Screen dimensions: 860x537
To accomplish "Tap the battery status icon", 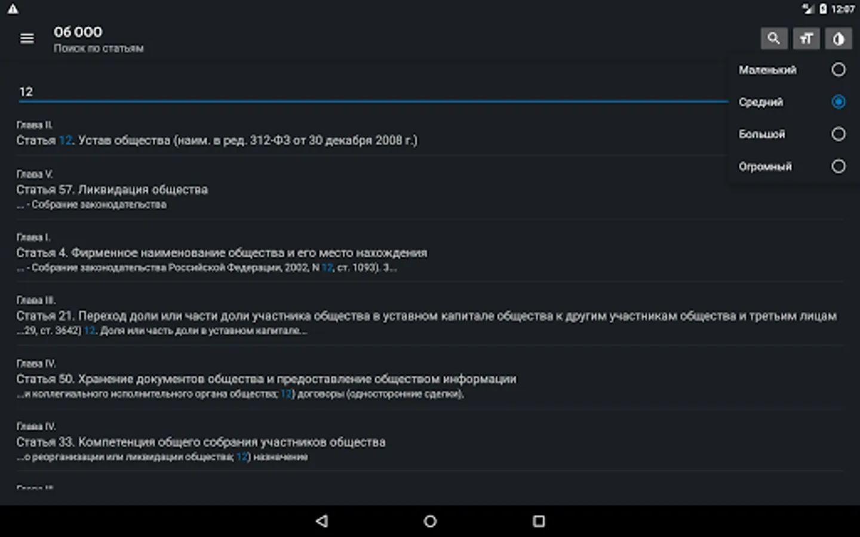I will [x=823, y=8].
